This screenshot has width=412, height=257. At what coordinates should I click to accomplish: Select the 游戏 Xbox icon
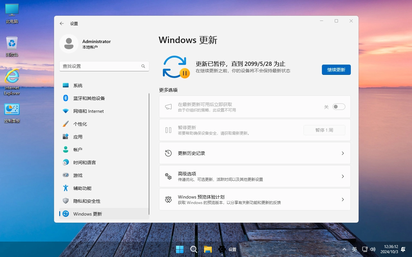pyautogui.click(x=66, y=175)
